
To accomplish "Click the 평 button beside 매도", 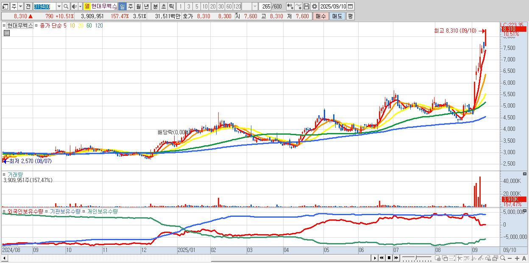I will click(350, 16).
